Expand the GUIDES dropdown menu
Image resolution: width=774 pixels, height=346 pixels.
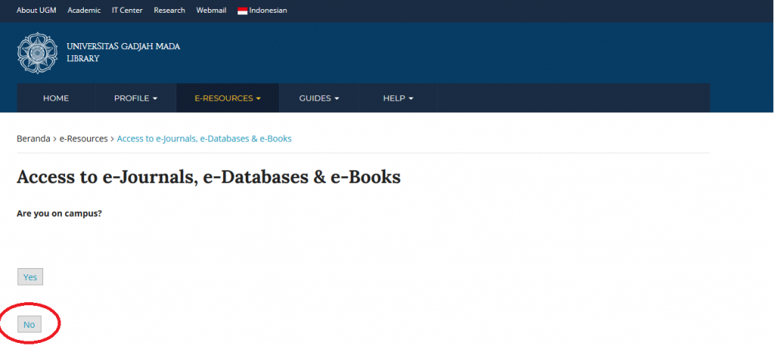click(x=319, y=98)
